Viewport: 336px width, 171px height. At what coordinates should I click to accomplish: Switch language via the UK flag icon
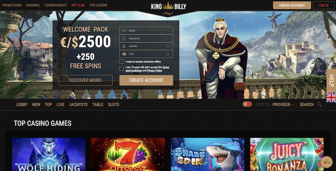[x=331, y=97]
